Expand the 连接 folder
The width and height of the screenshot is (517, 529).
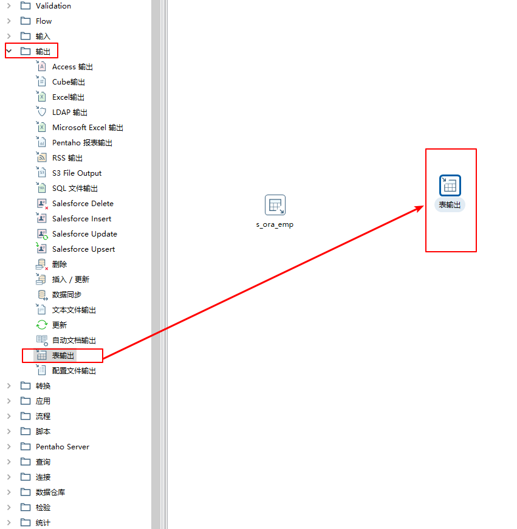click(x=9, y=477)
